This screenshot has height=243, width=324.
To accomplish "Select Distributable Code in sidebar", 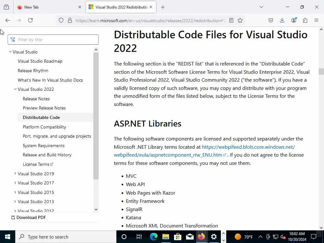I will point(41,117).
